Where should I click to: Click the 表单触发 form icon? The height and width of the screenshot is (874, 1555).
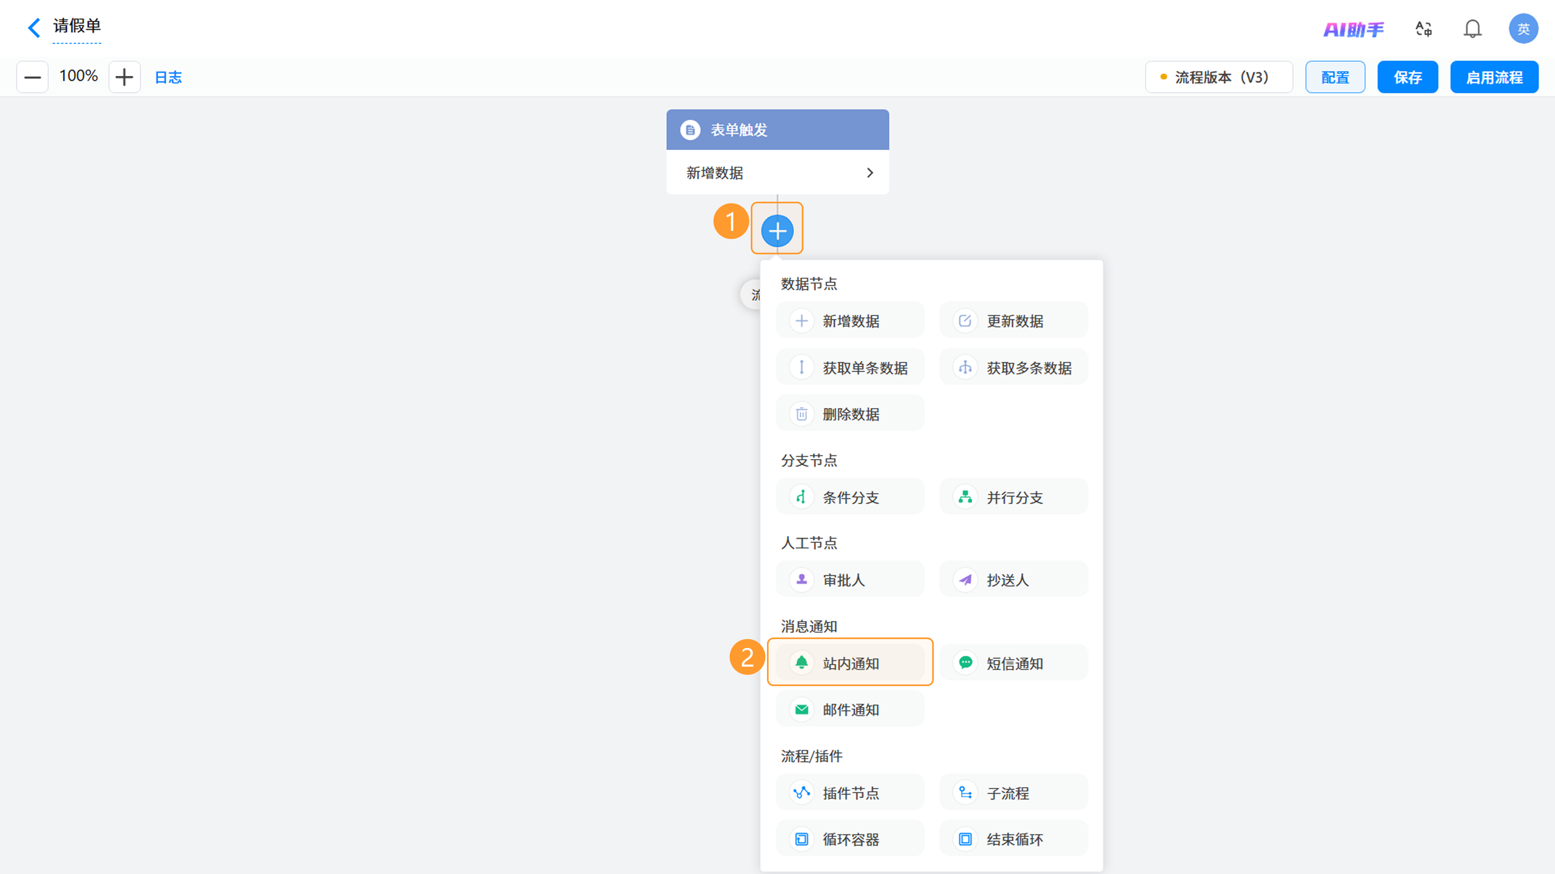coord(690,130)
